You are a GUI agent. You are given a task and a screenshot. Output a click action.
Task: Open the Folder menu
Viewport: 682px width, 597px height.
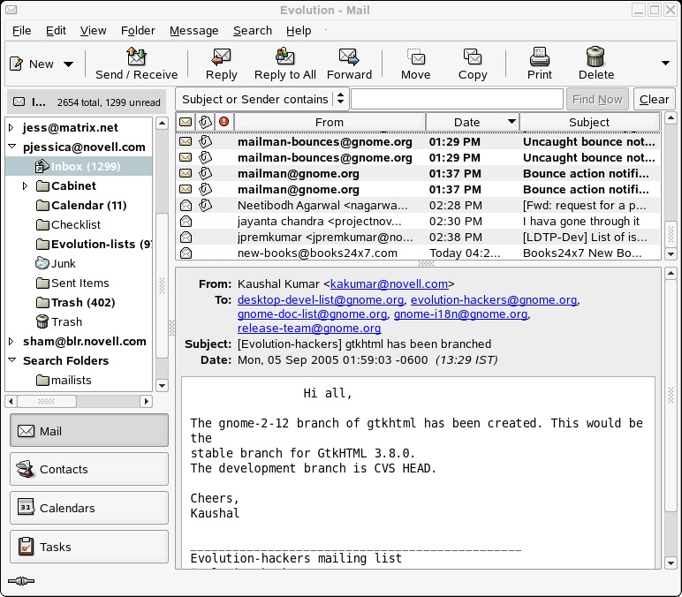coord(138,30)
